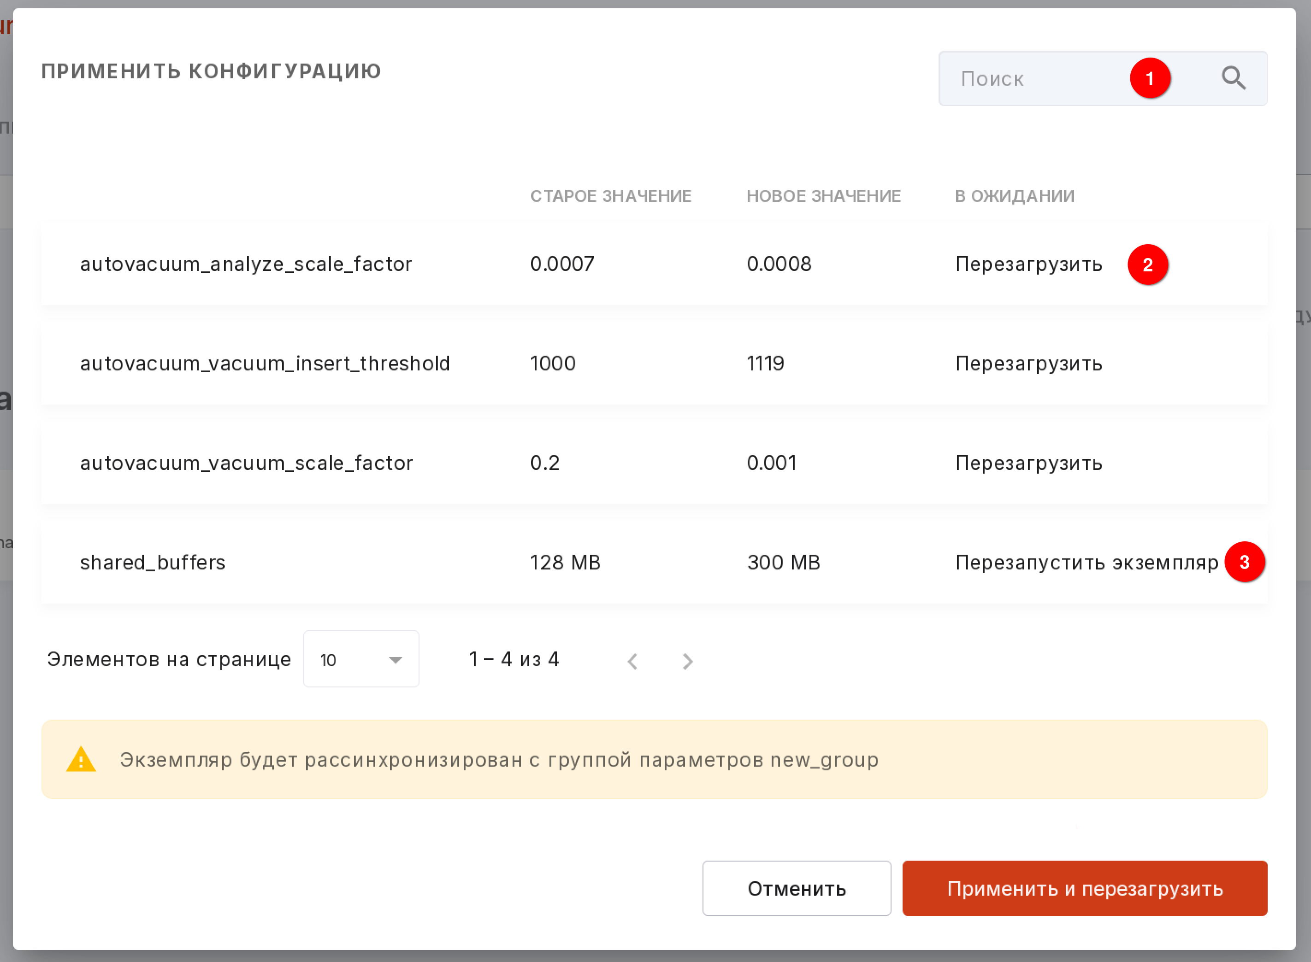Click Перезапустить экземпляр in shared_buffers row
Screen dimensions: 1311x962
pos(1087,563)
